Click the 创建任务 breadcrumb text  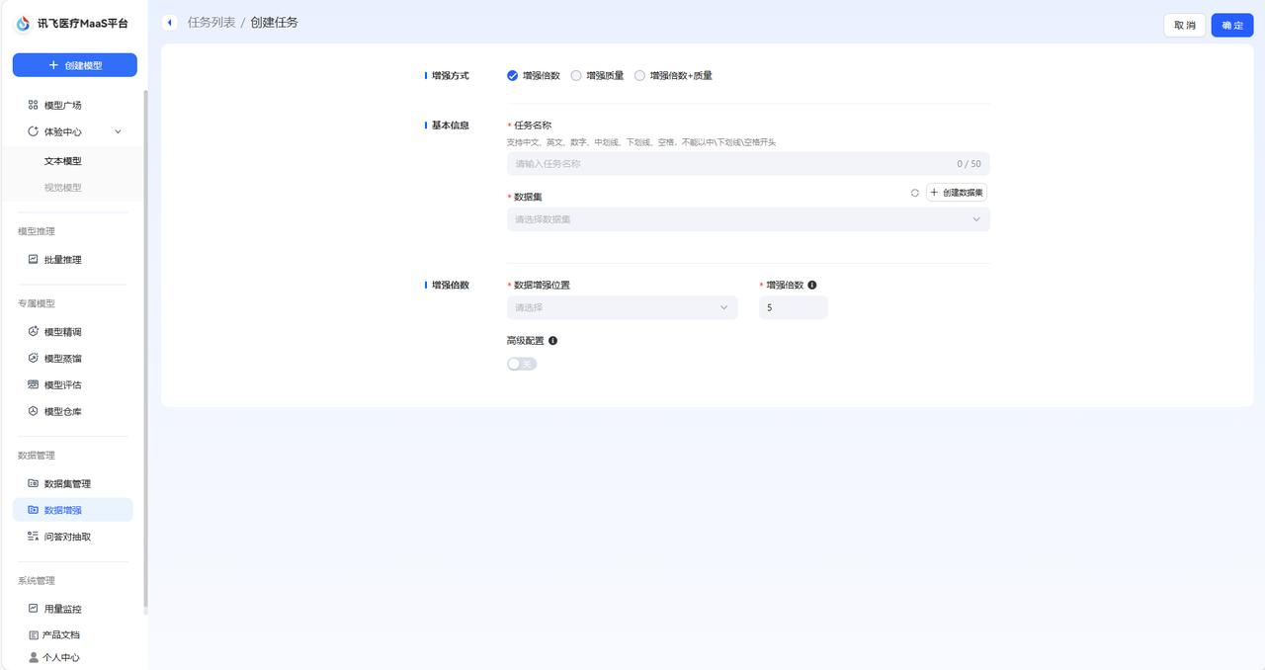[x=275, y=22]
